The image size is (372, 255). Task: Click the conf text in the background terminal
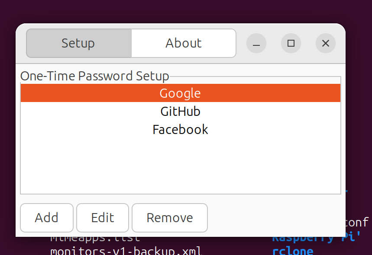pyautogui.click(x=357, y=222)
